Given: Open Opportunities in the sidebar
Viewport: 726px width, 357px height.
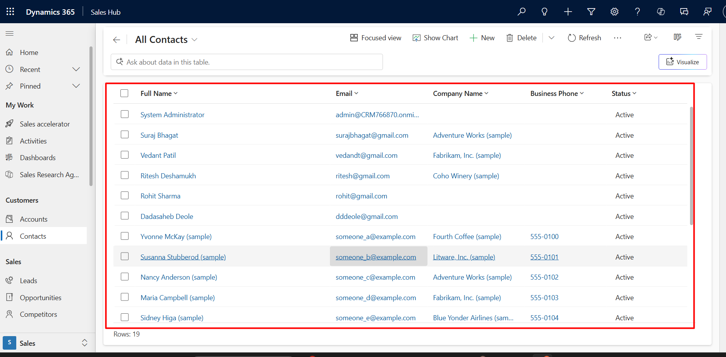Looking at the screenshot, I should tap(41, 298).
